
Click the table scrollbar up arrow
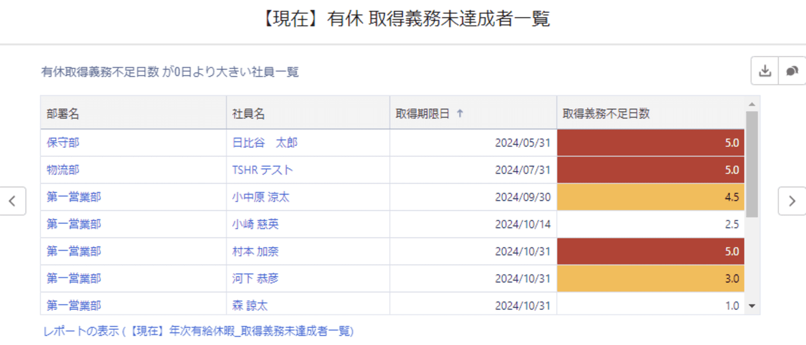coord(751,104)
